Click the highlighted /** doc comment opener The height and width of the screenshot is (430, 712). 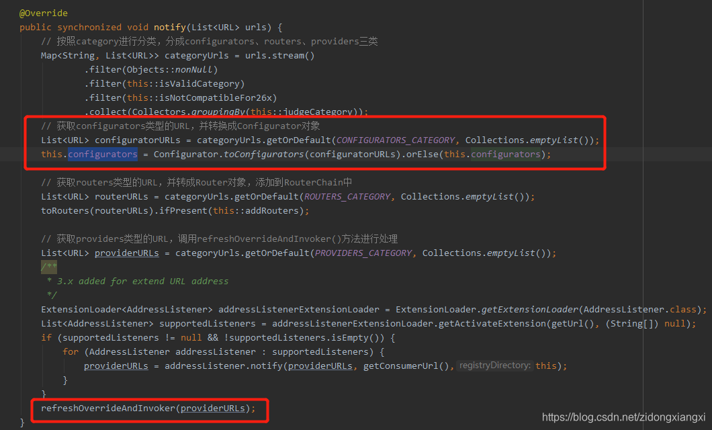coord(49,267)
